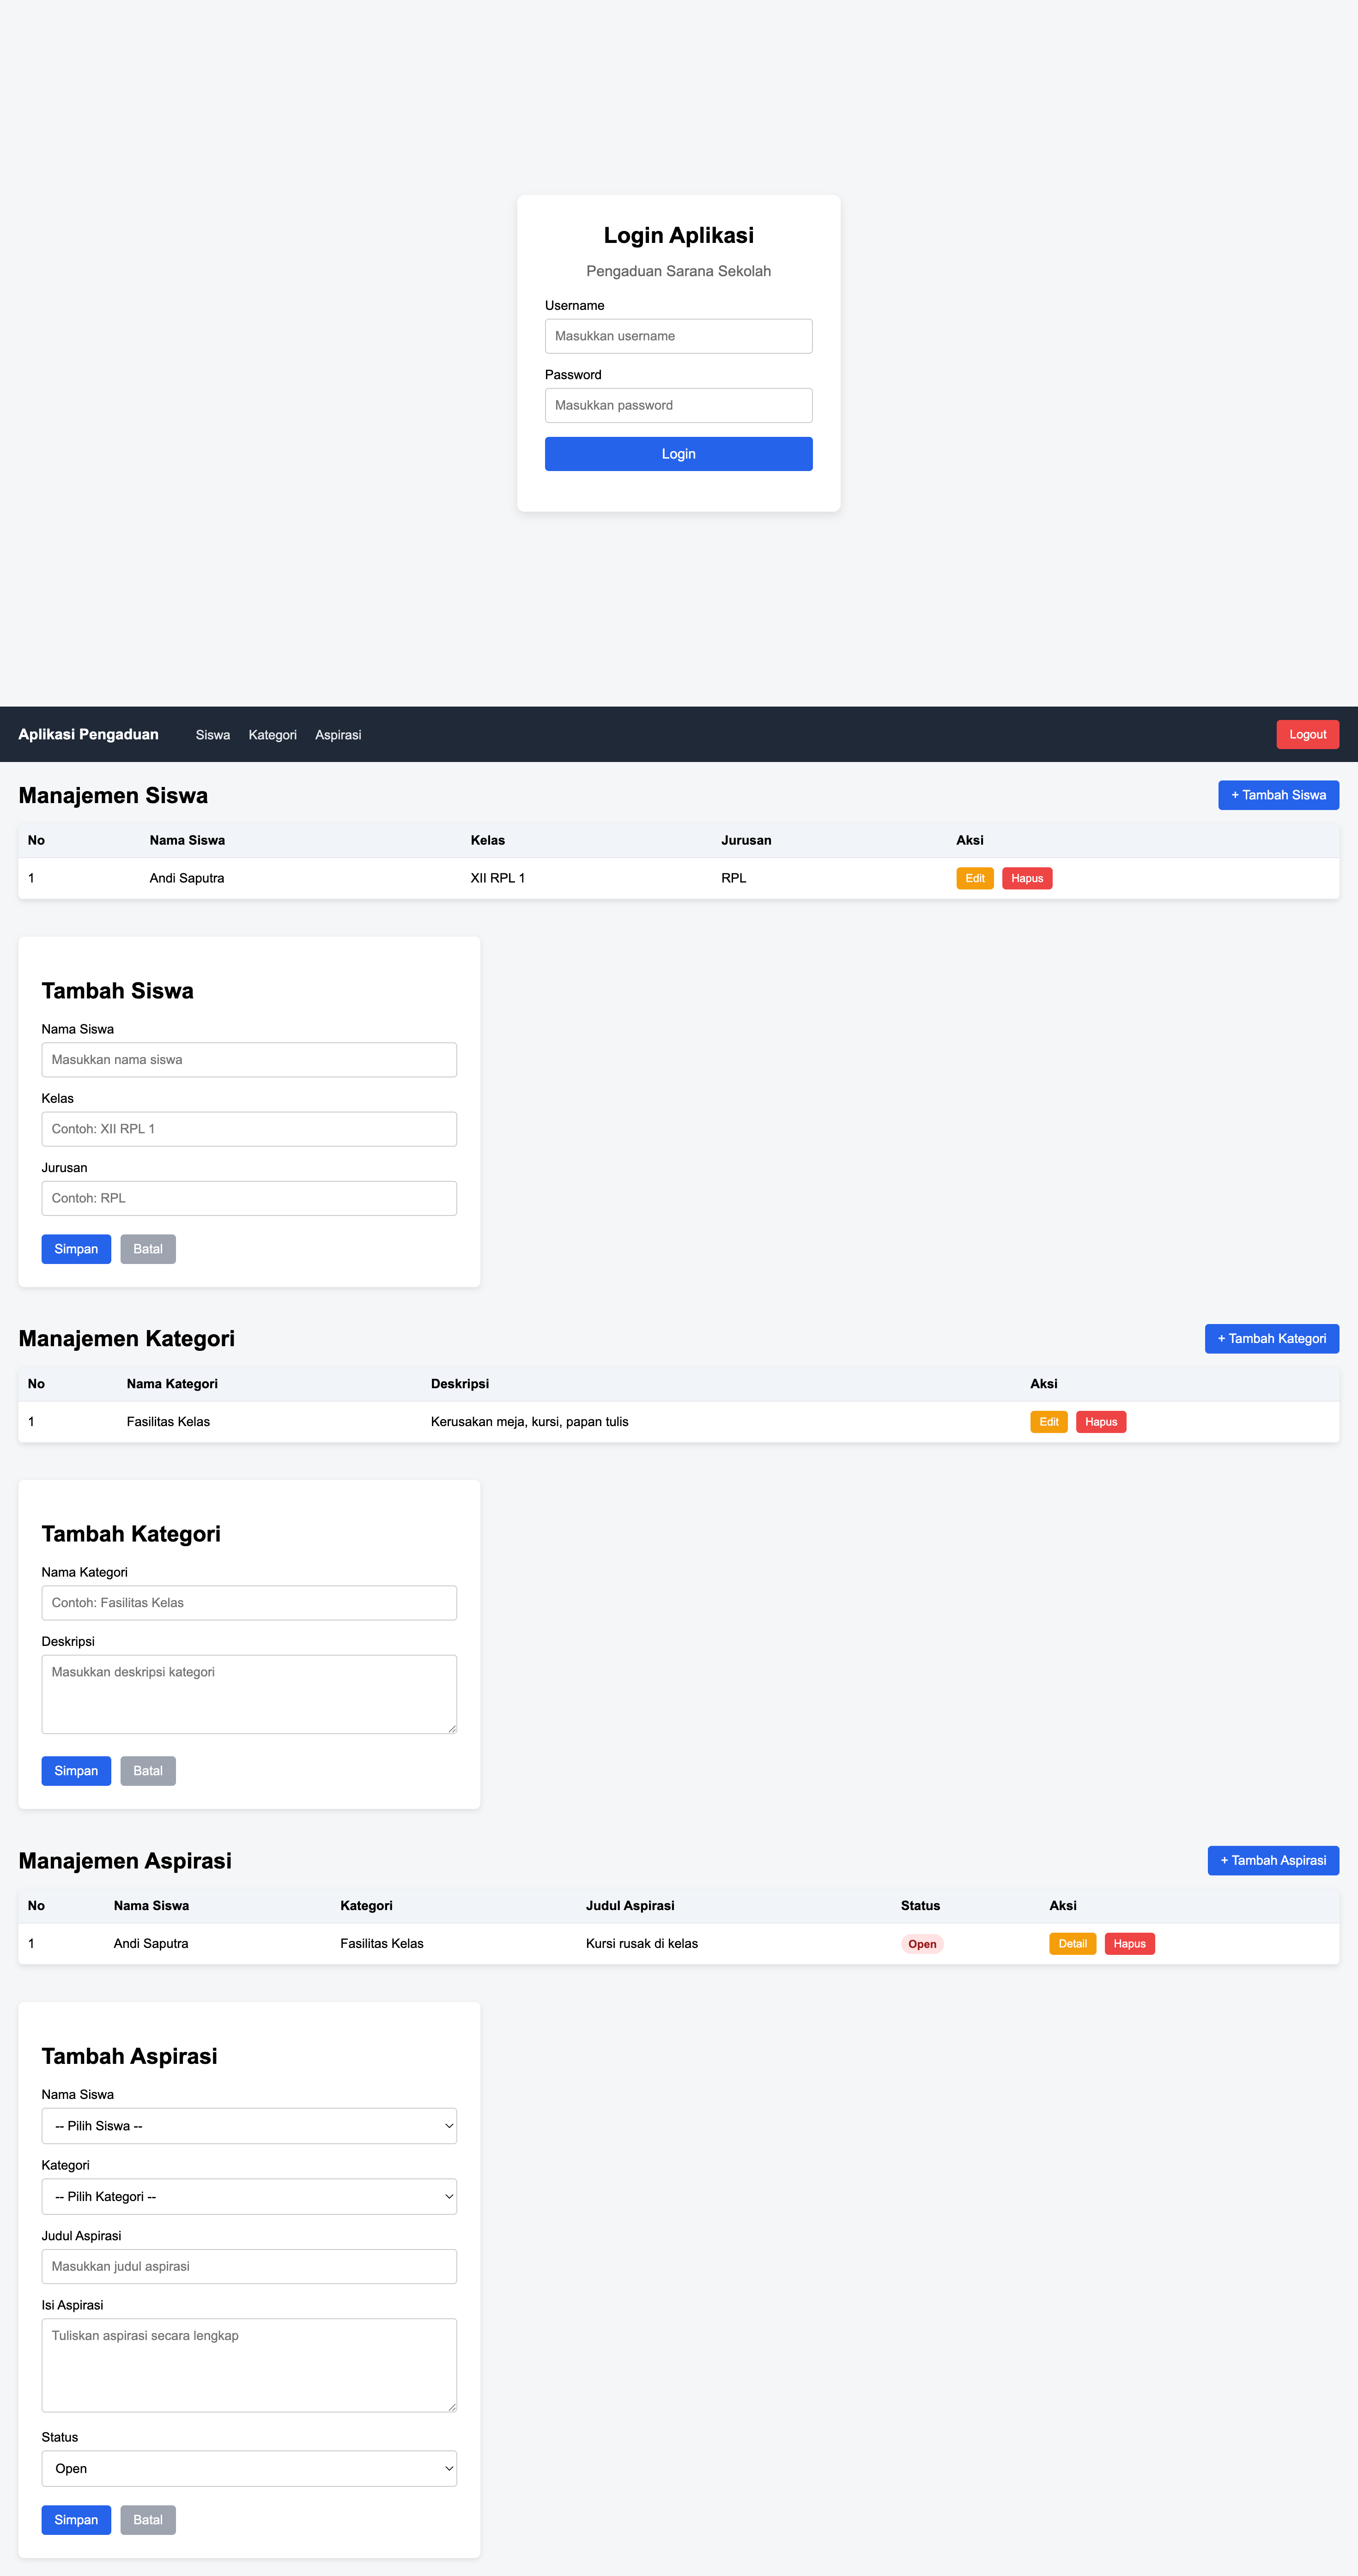
Task: Click + Tambah Aspirasi button
Action: click(1272, 1860)
